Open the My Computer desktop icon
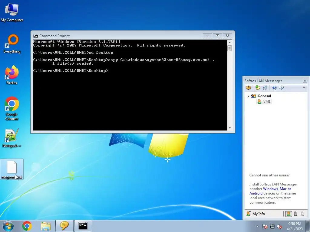Screen dimensions: 310x232 12,12
